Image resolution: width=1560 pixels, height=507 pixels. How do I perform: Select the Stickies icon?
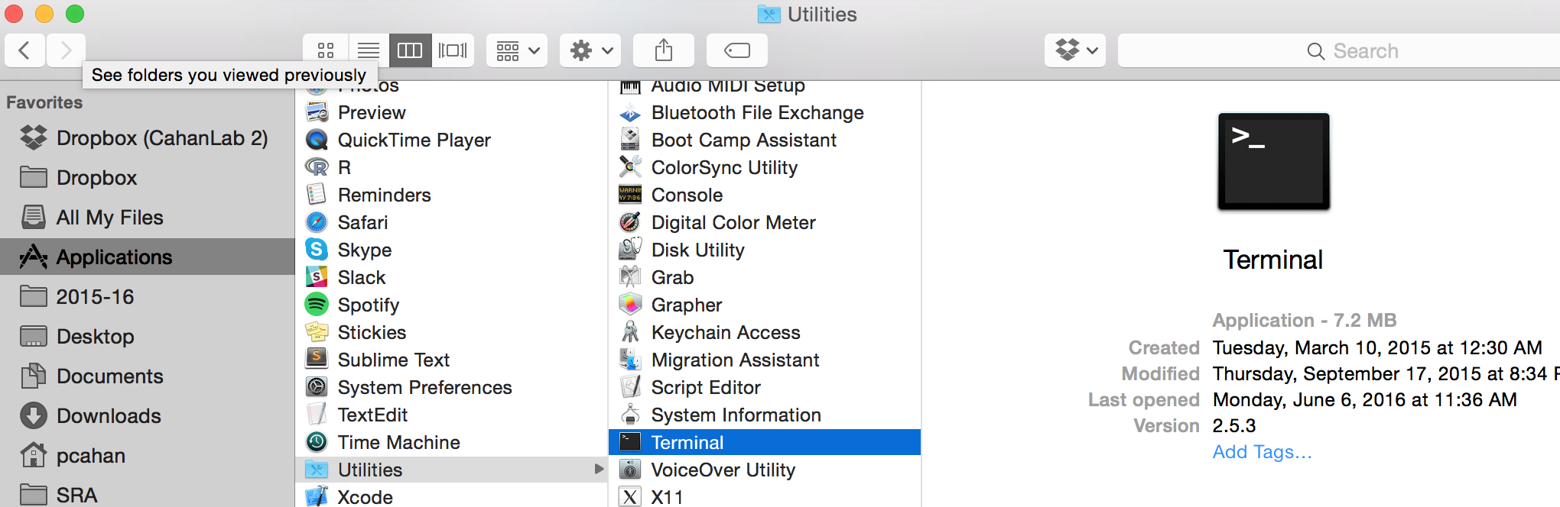coord(317,332)
